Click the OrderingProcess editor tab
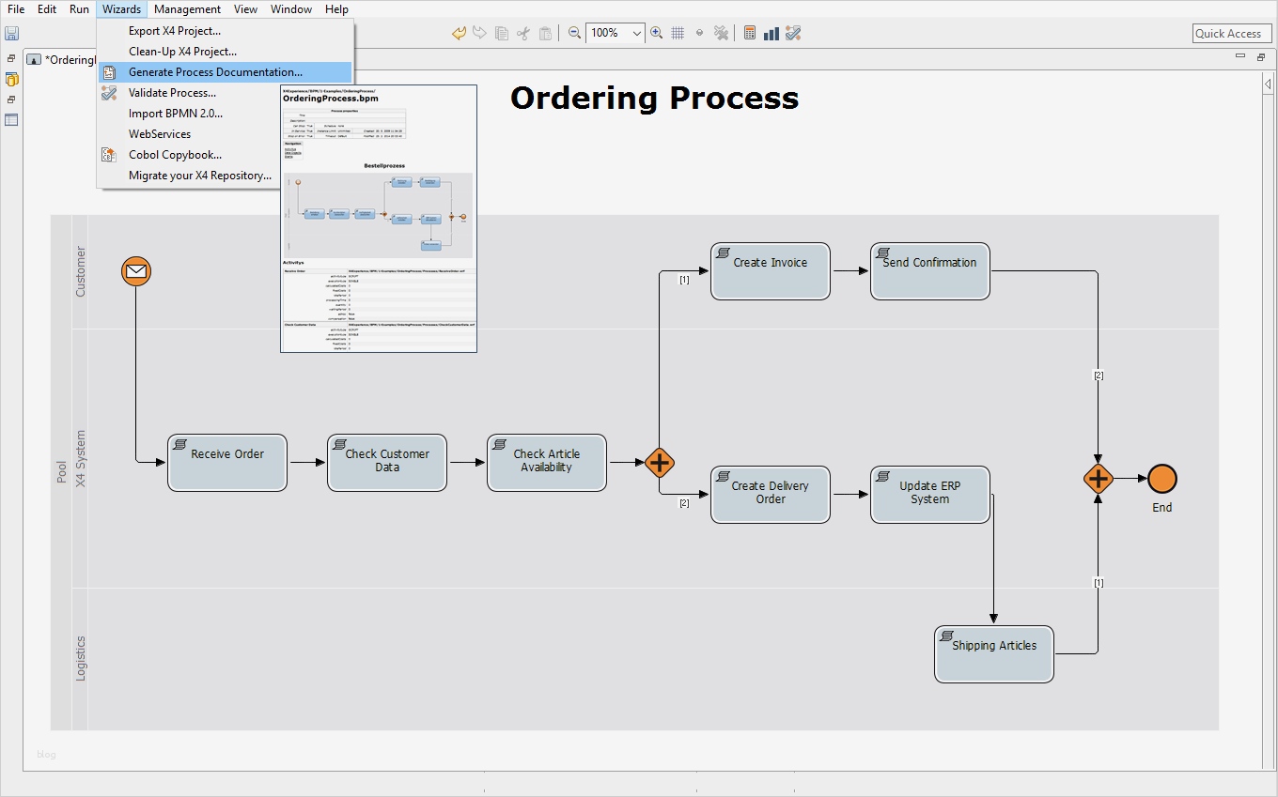The image size is (1278, 797). 61,60
